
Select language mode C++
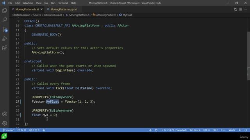223,130
